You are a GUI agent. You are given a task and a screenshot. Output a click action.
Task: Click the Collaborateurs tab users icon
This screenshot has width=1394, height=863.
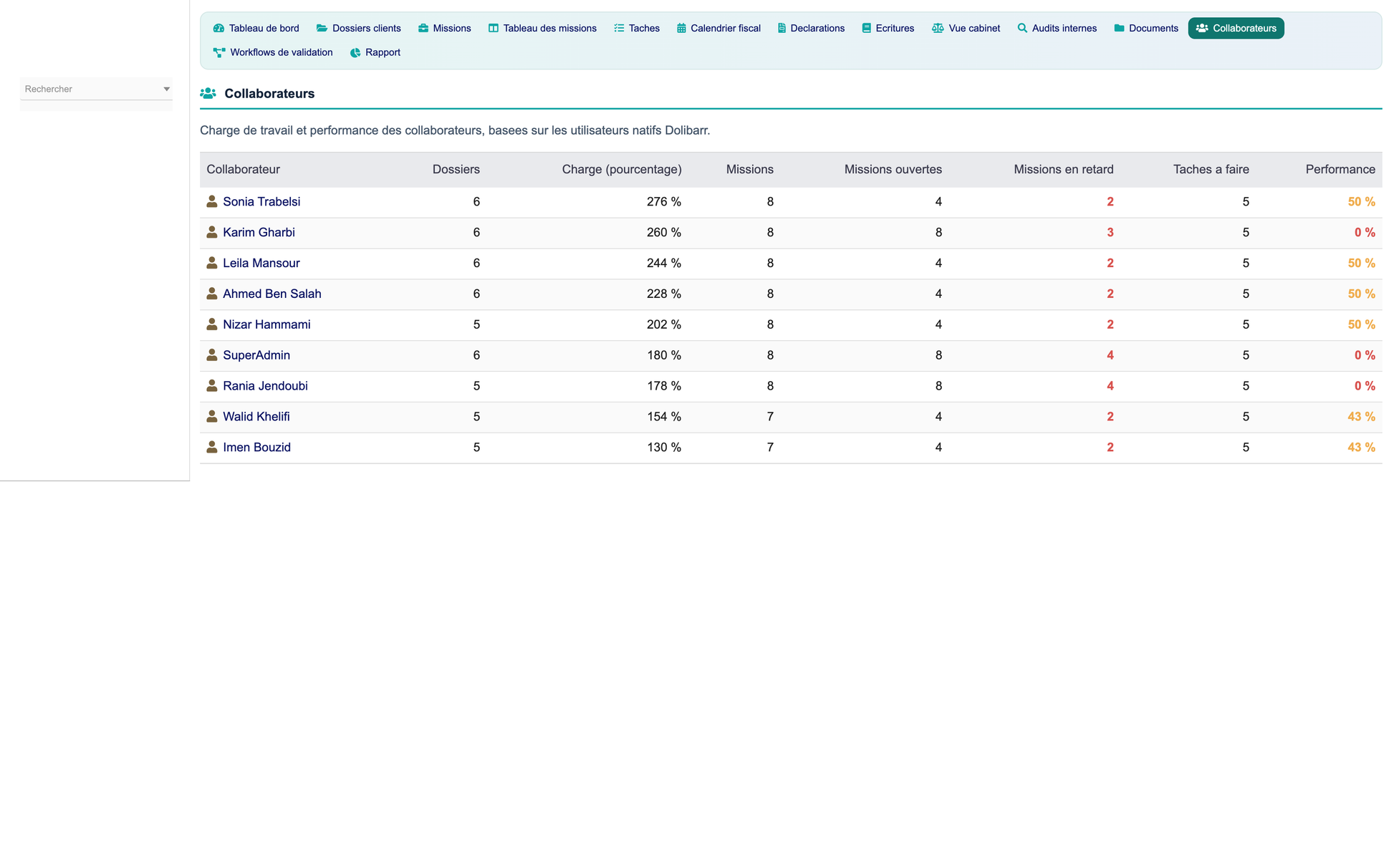tap(1202, 29)
